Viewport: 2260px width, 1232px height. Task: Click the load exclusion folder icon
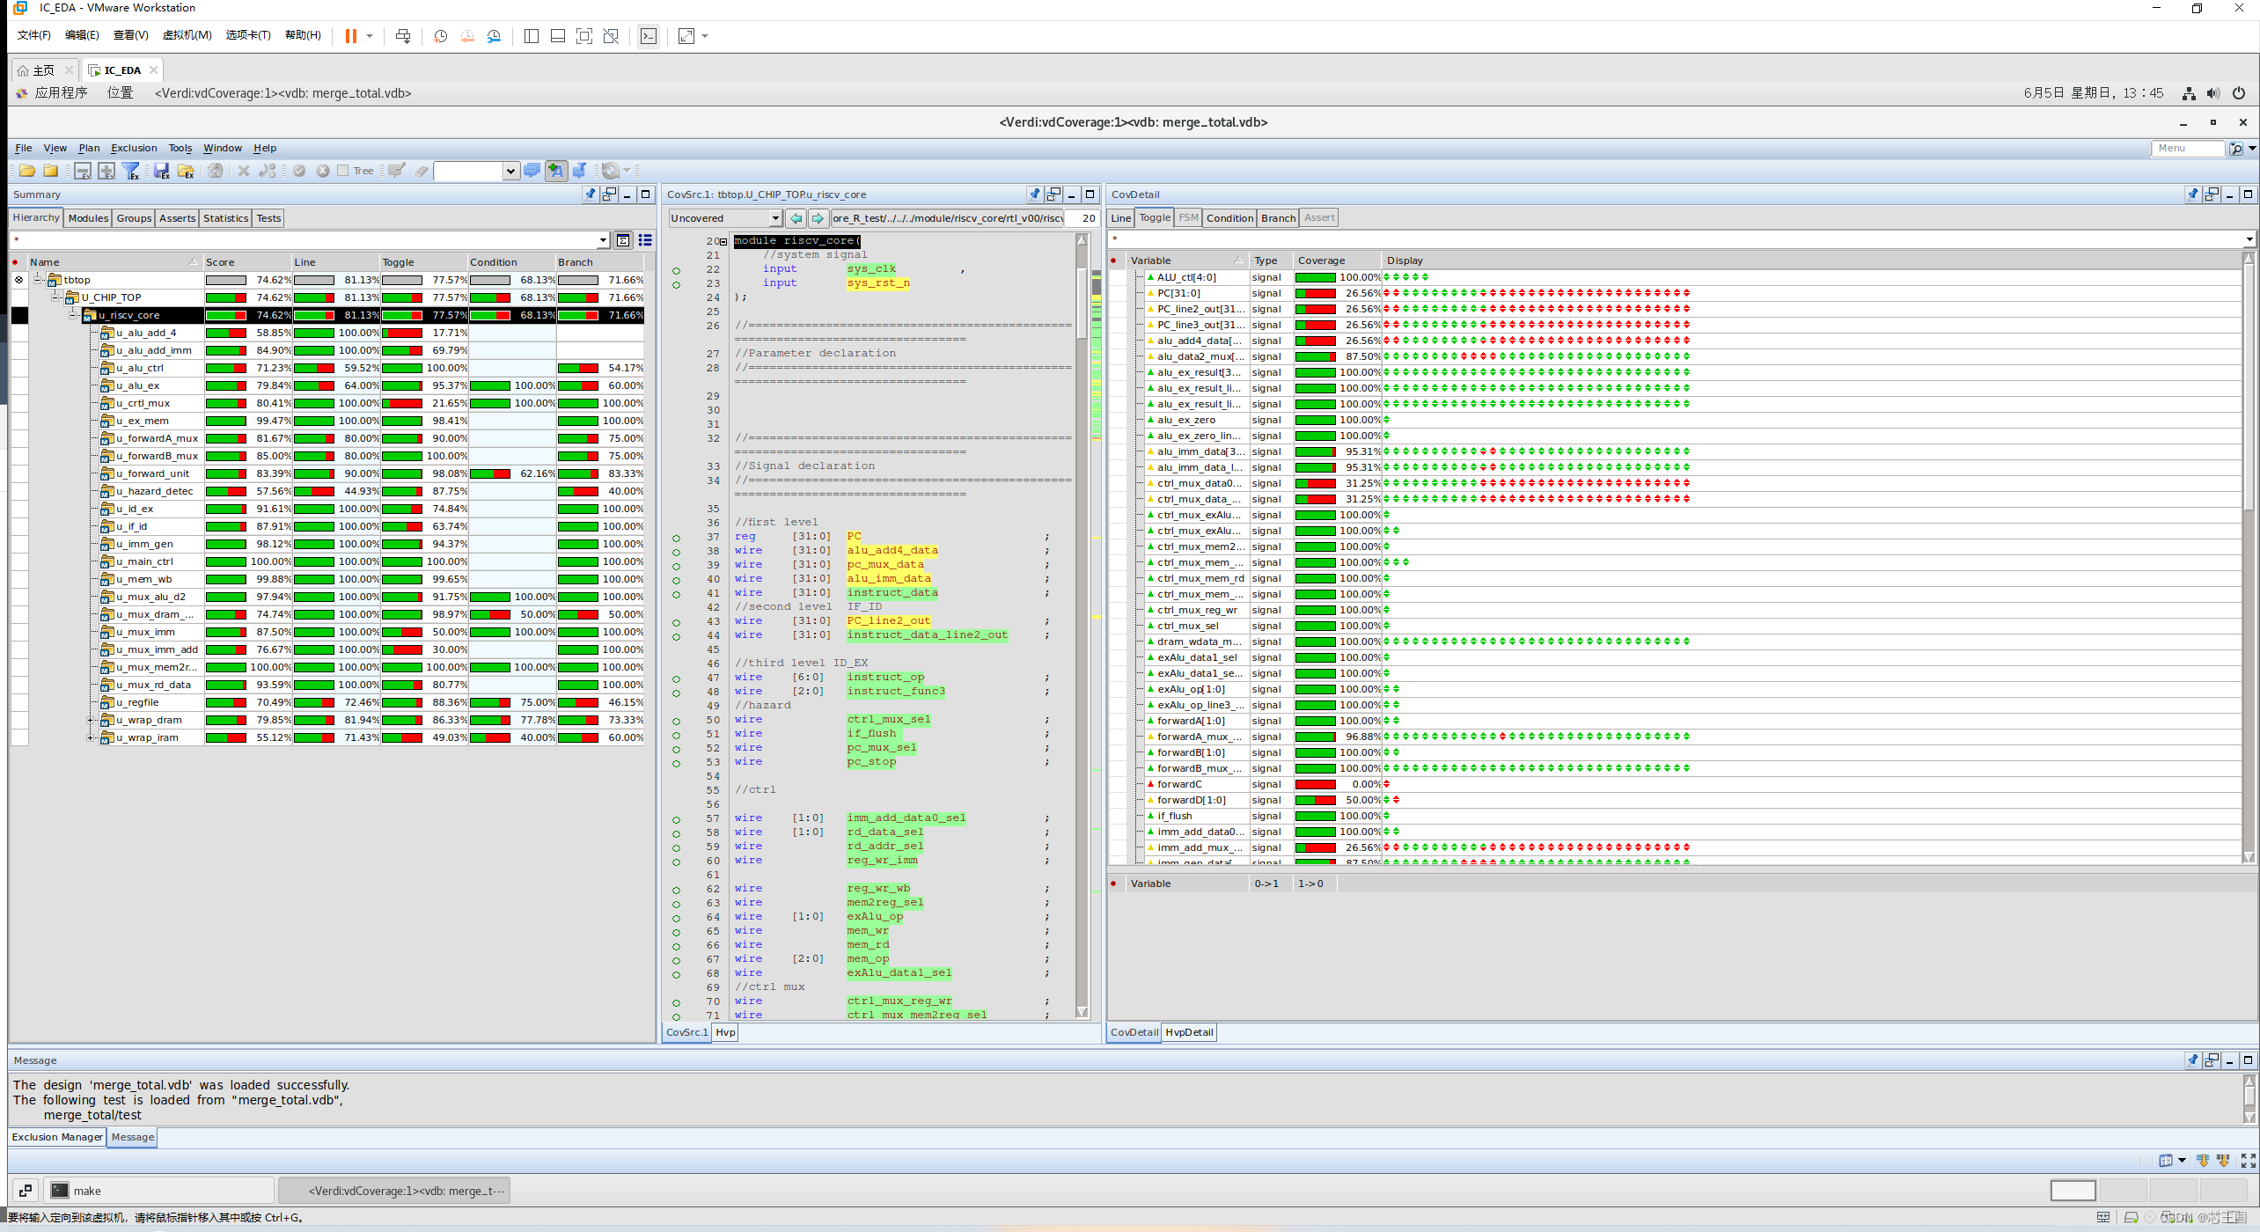coord(186,171)
